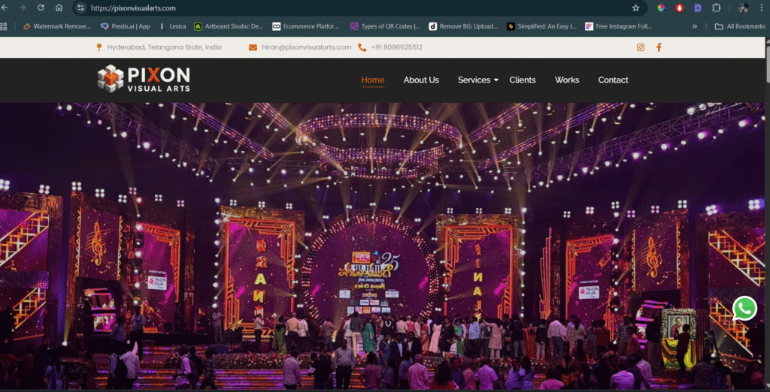
Task: Click the red hand ad-blocker extension icon
Action: [680, 8]
